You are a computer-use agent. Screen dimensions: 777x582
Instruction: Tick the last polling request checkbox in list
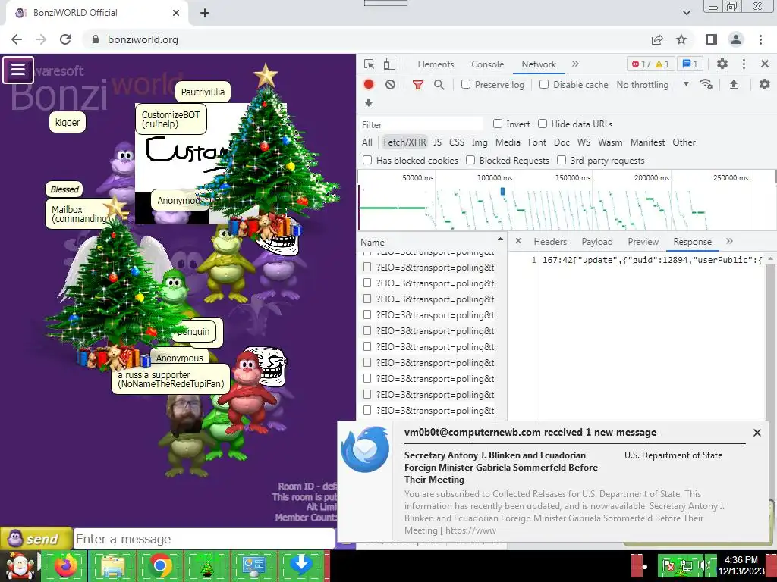click(x=367, y=410)
